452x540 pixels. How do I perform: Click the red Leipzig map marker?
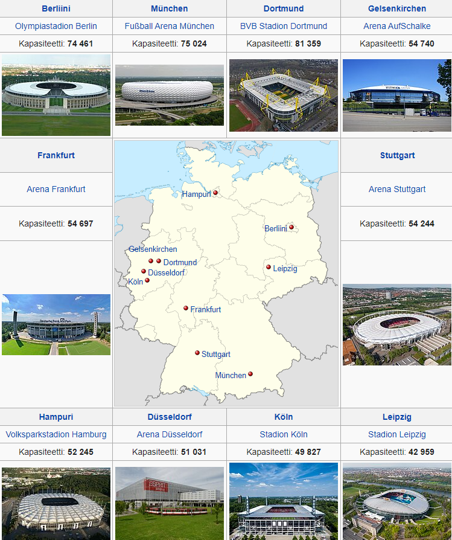[x=269, y=267]
